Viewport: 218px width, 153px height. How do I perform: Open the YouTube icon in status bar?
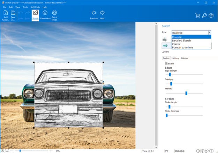pyautogui.click(x=211, y=151)
